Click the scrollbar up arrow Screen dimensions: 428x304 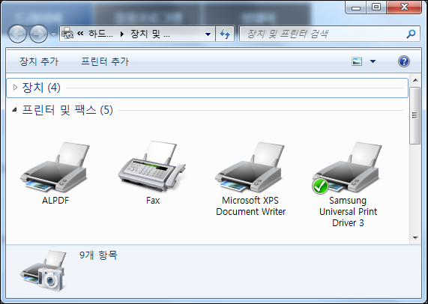[415, 80]
